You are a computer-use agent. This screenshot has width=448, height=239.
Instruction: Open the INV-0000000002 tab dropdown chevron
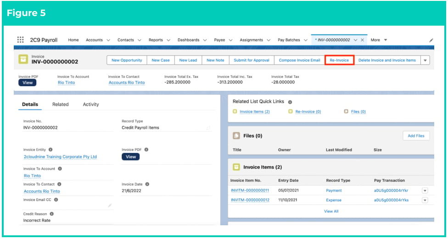[355, 40]
